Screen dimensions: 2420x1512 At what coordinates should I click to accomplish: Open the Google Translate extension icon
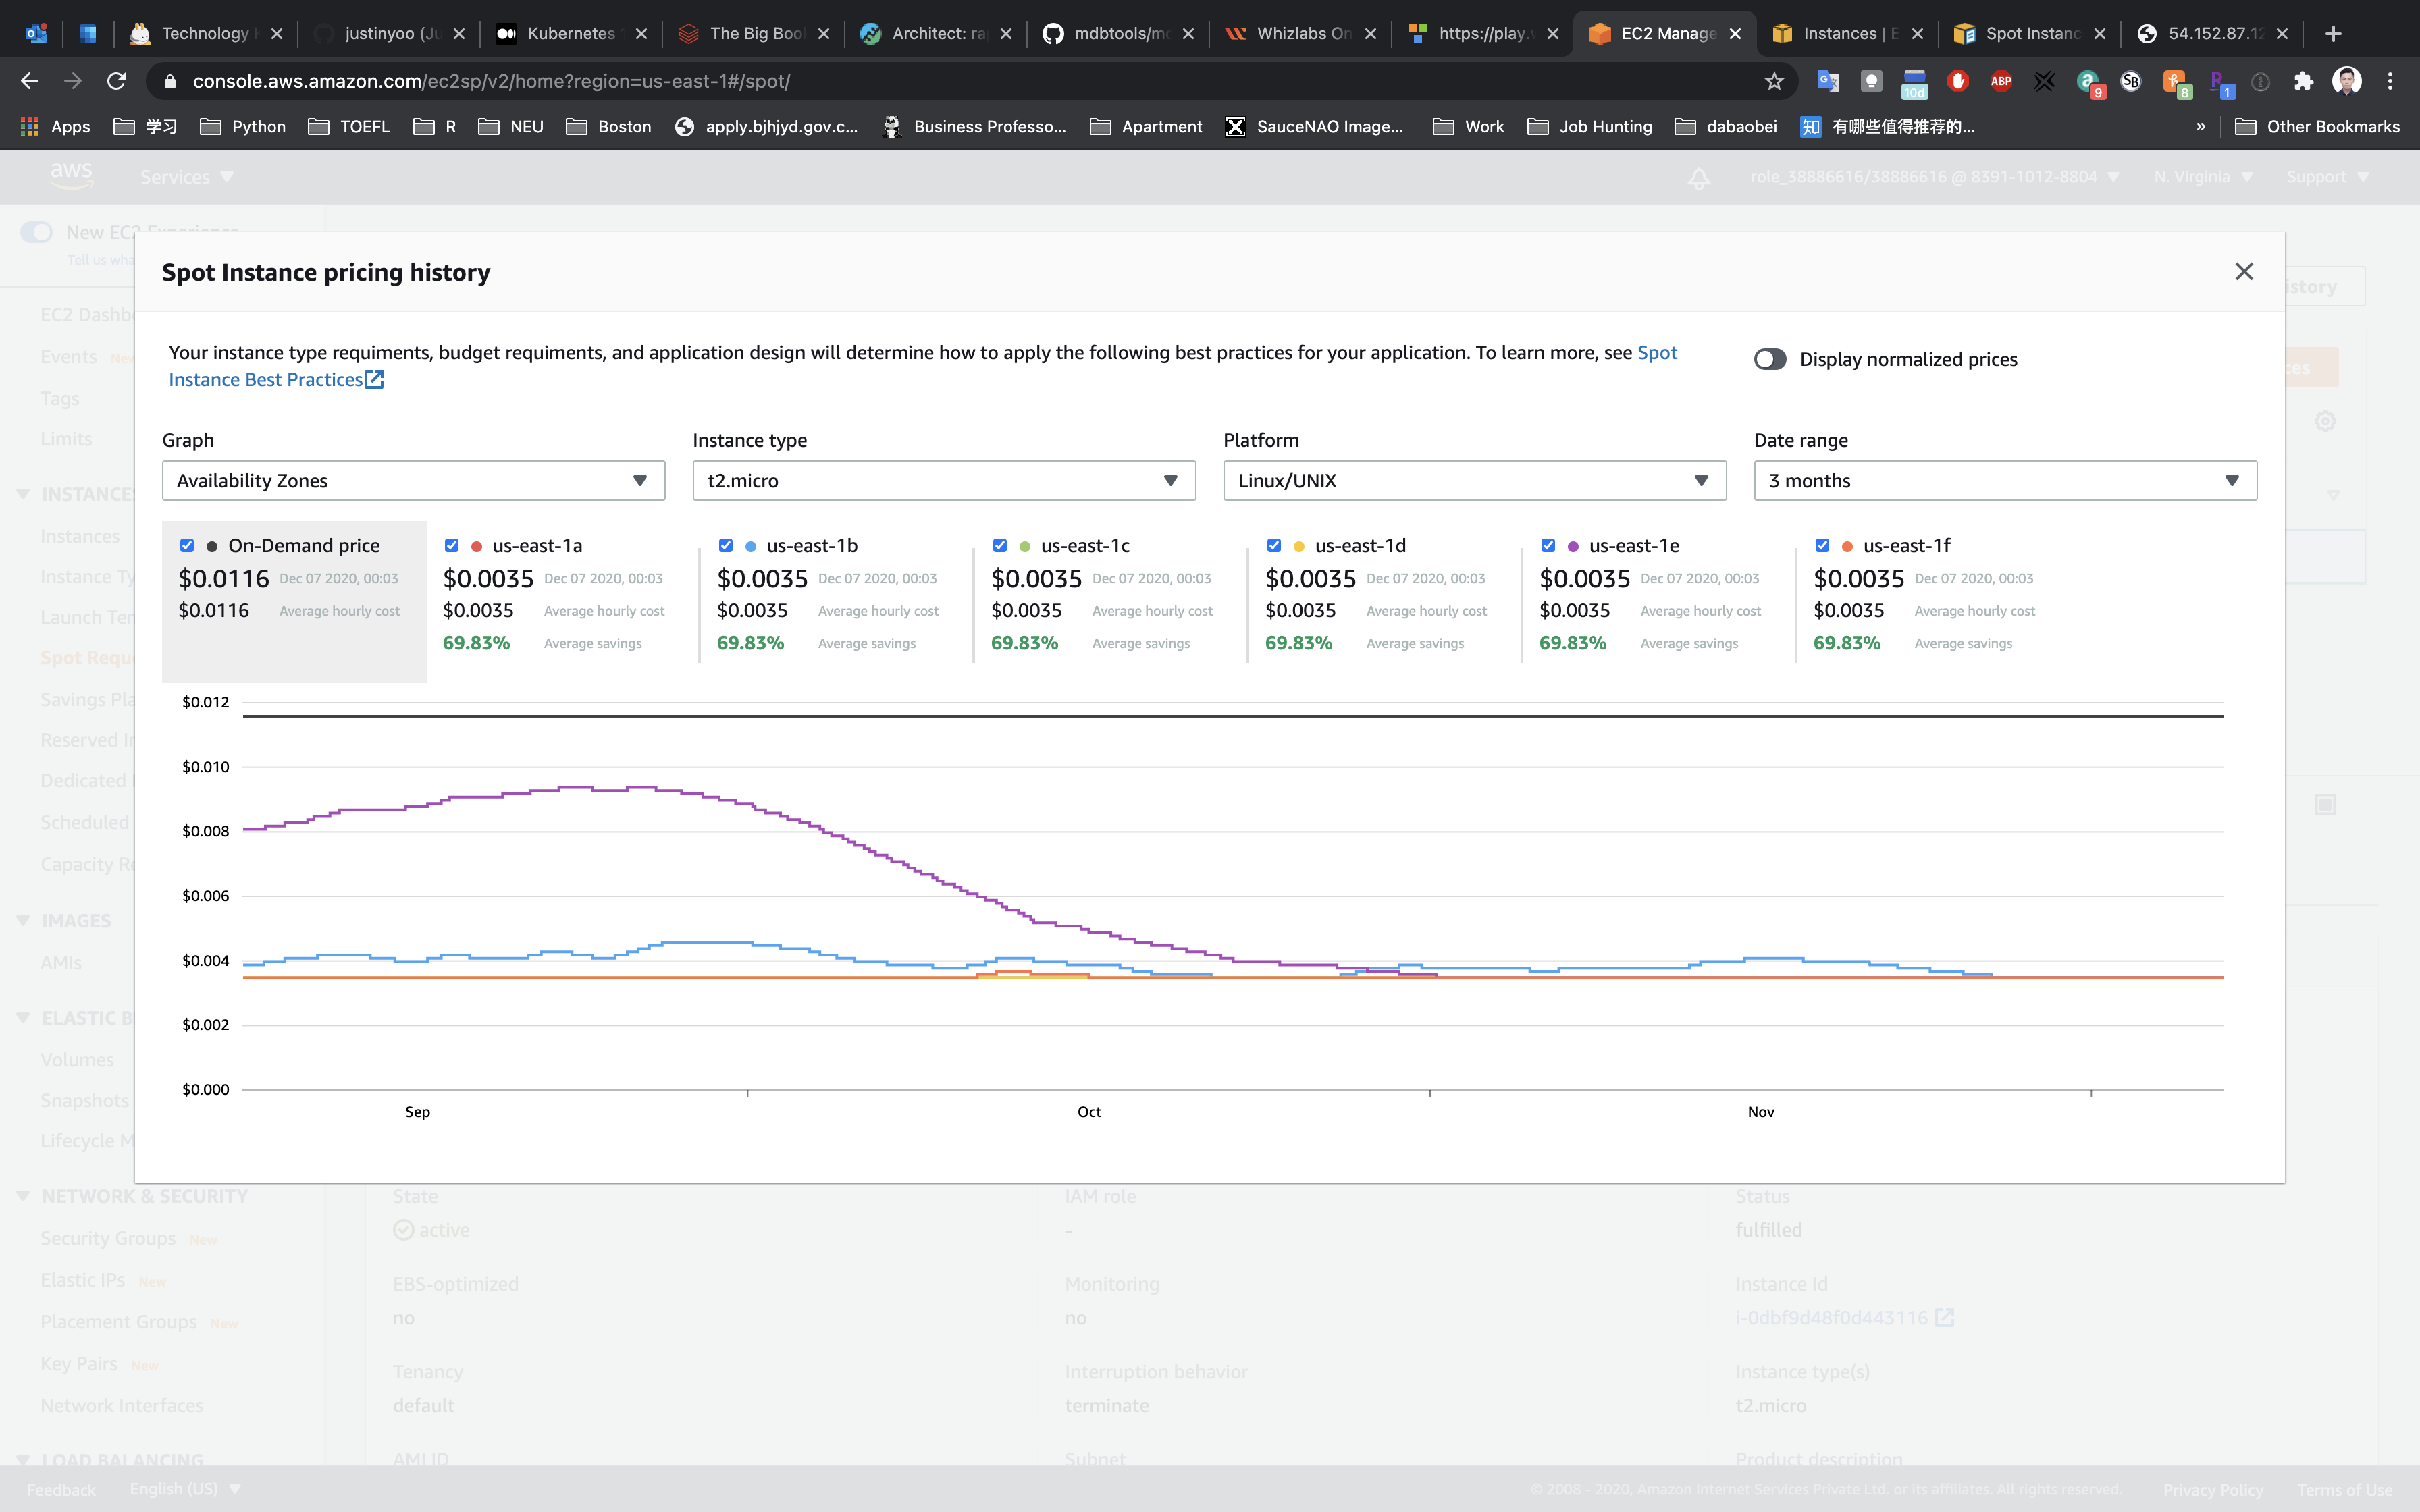click(1828, 81)
